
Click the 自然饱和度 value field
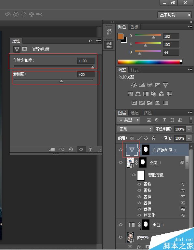(x=86, y=61)
